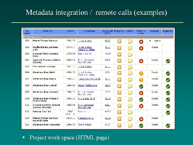
Task: Open the folder icon for Albatross Bay Repro
Action: [130, 80]
